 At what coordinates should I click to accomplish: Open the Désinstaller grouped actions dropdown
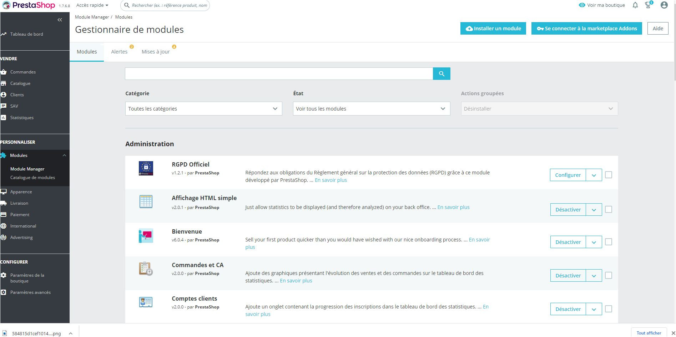pos(539,109)
